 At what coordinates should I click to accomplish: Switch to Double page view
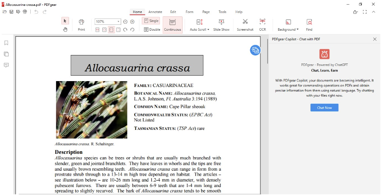[x=152, y=29]
